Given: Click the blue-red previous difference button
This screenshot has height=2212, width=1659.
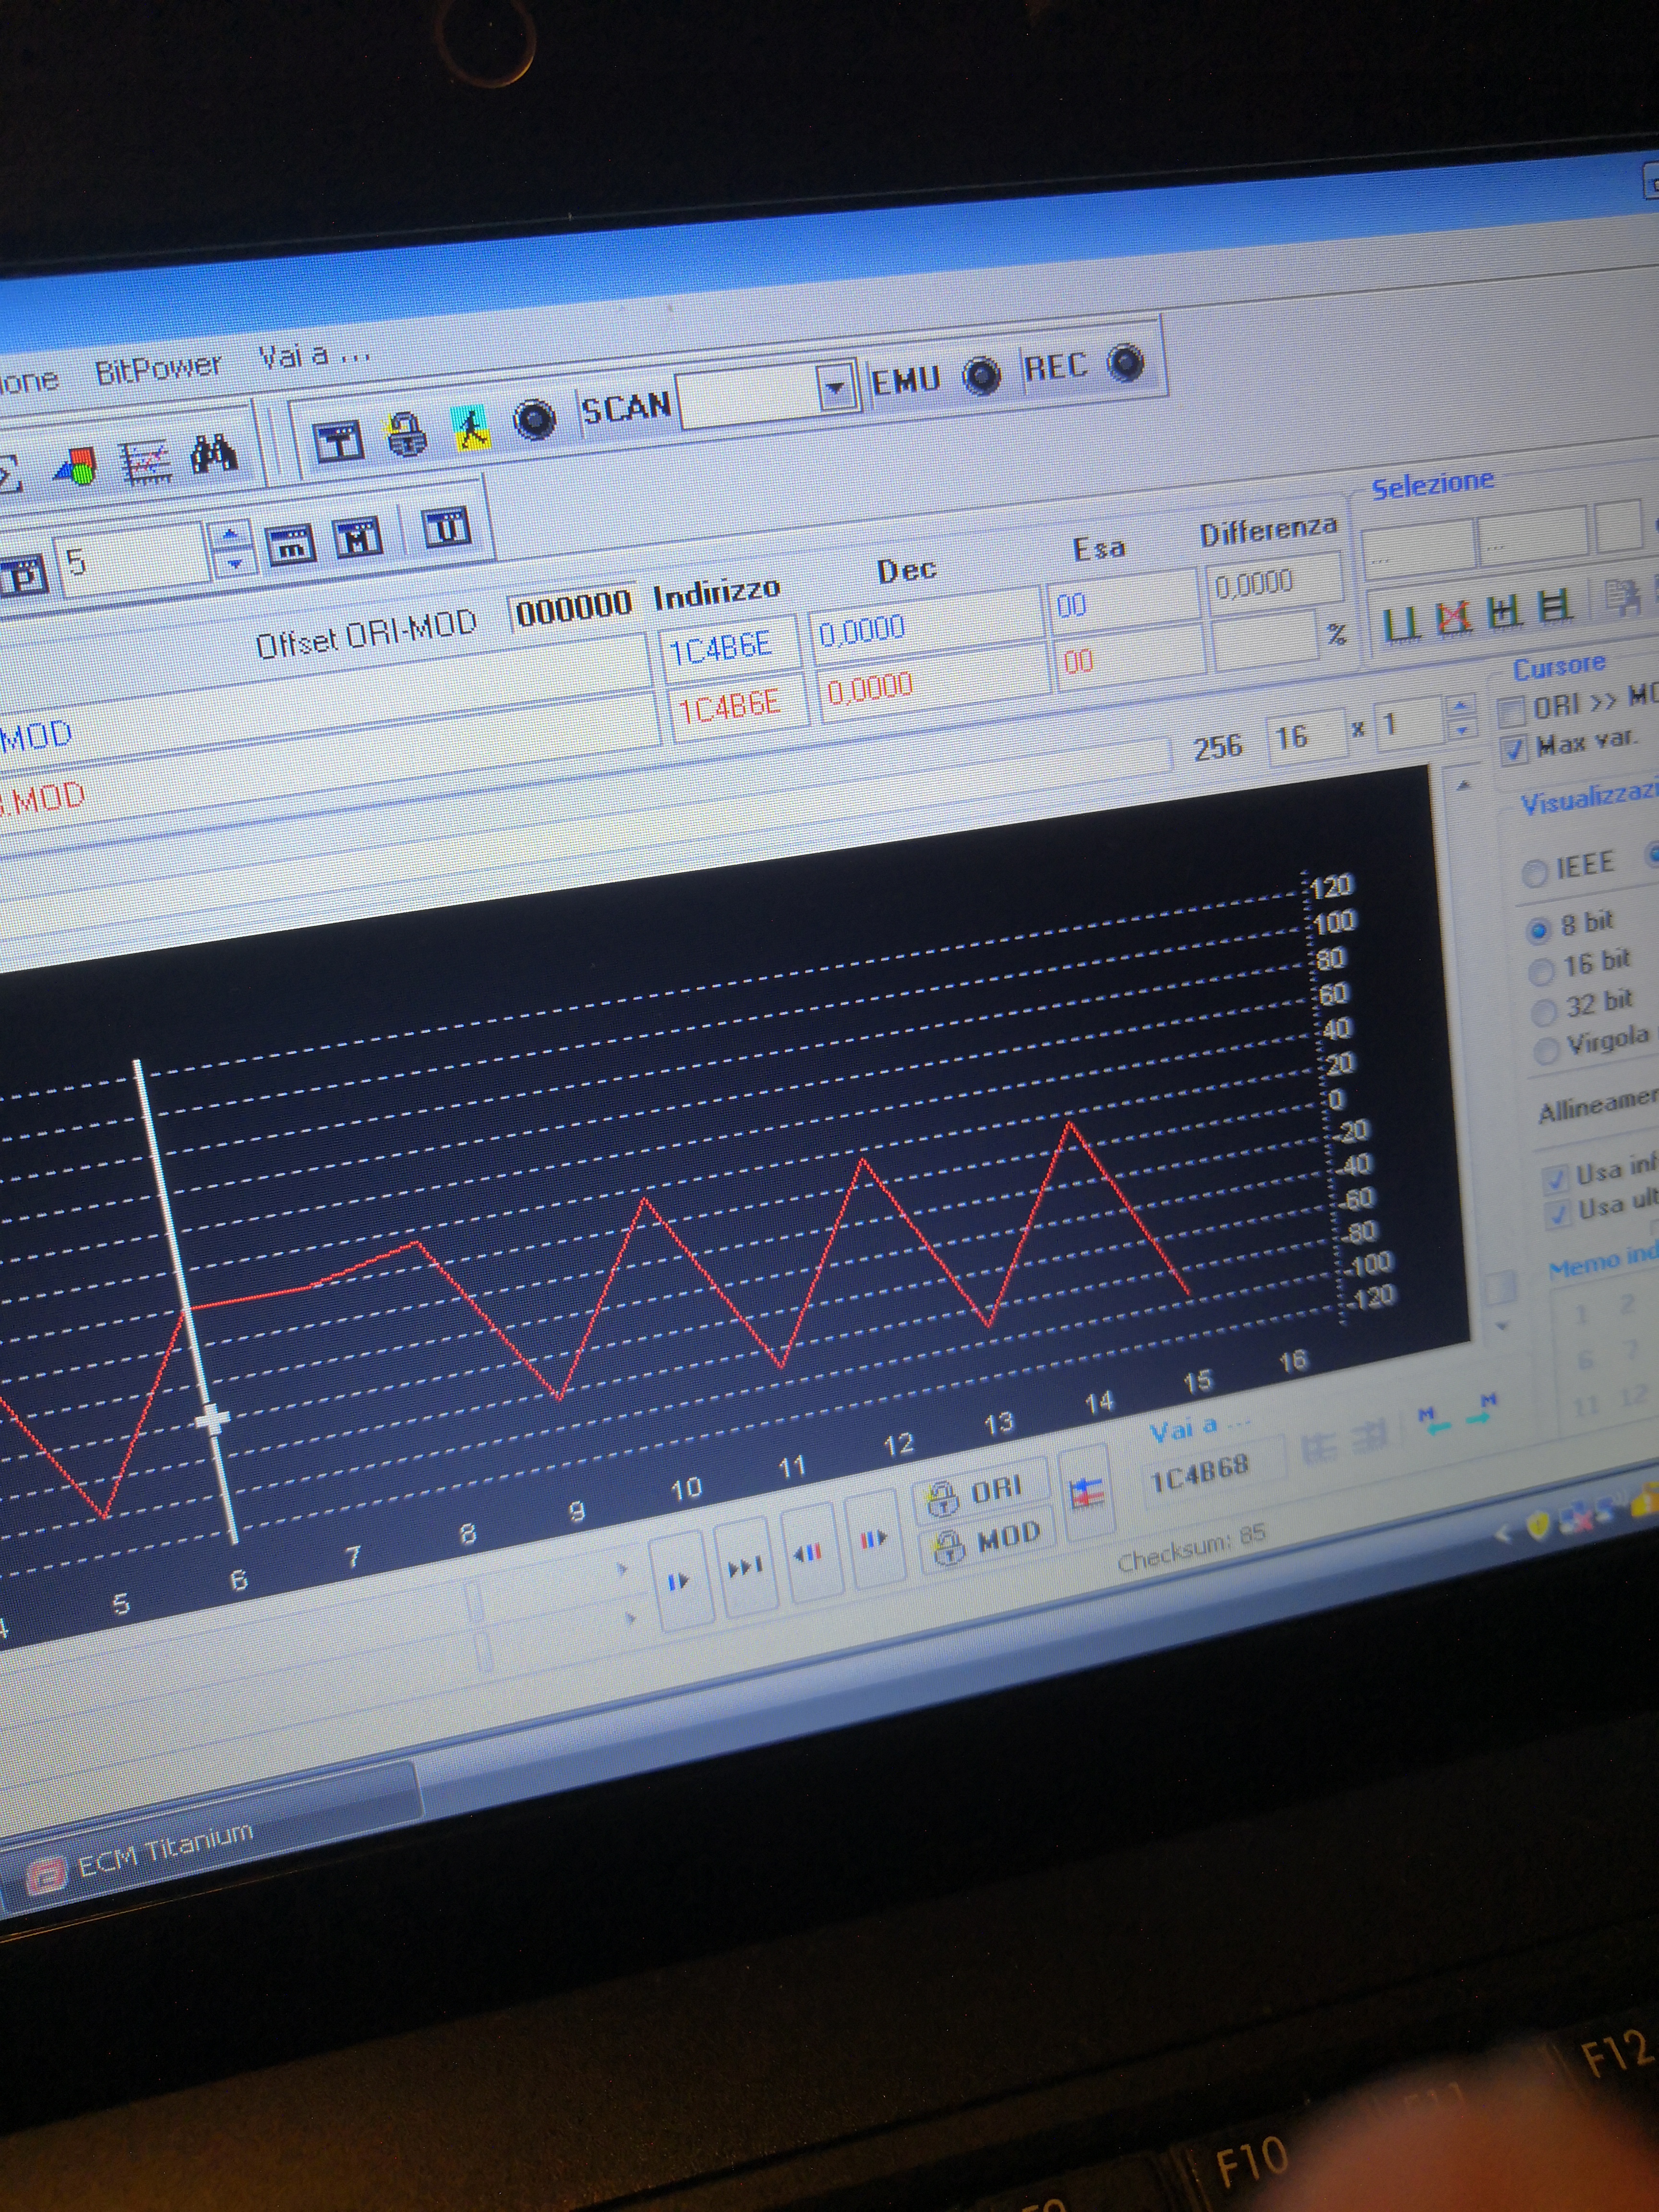Looking at the screenshot, I should pyautogui.click(x=807, y=1553).
